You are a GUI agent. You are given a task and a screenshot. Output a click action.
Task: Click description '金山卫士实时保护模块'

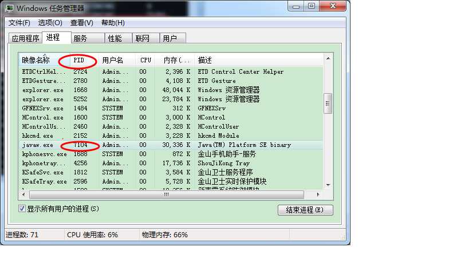point(232,181)
